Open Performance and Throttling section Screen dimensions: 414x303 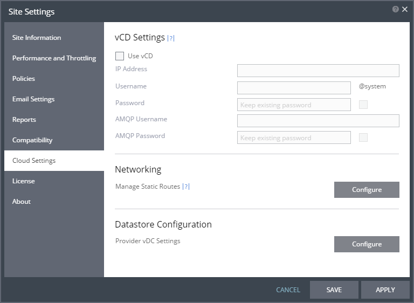pos(54,58)
